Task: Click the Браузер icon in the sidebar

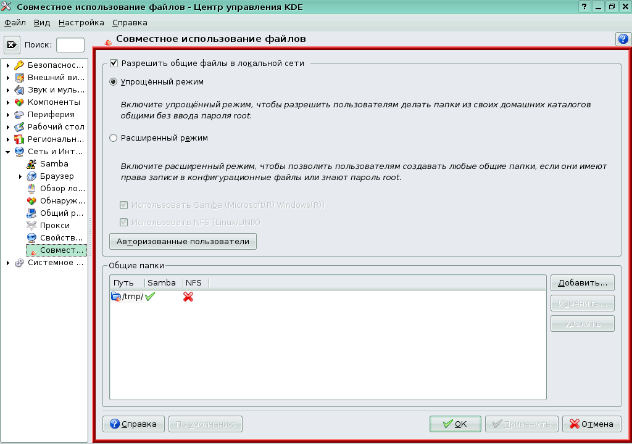Action: [x=31, y=176]
